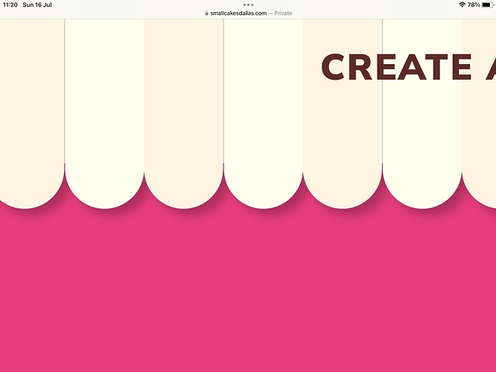Tap the Sun 16 Jul date
The image size is (496, 372).
[37, 4]
